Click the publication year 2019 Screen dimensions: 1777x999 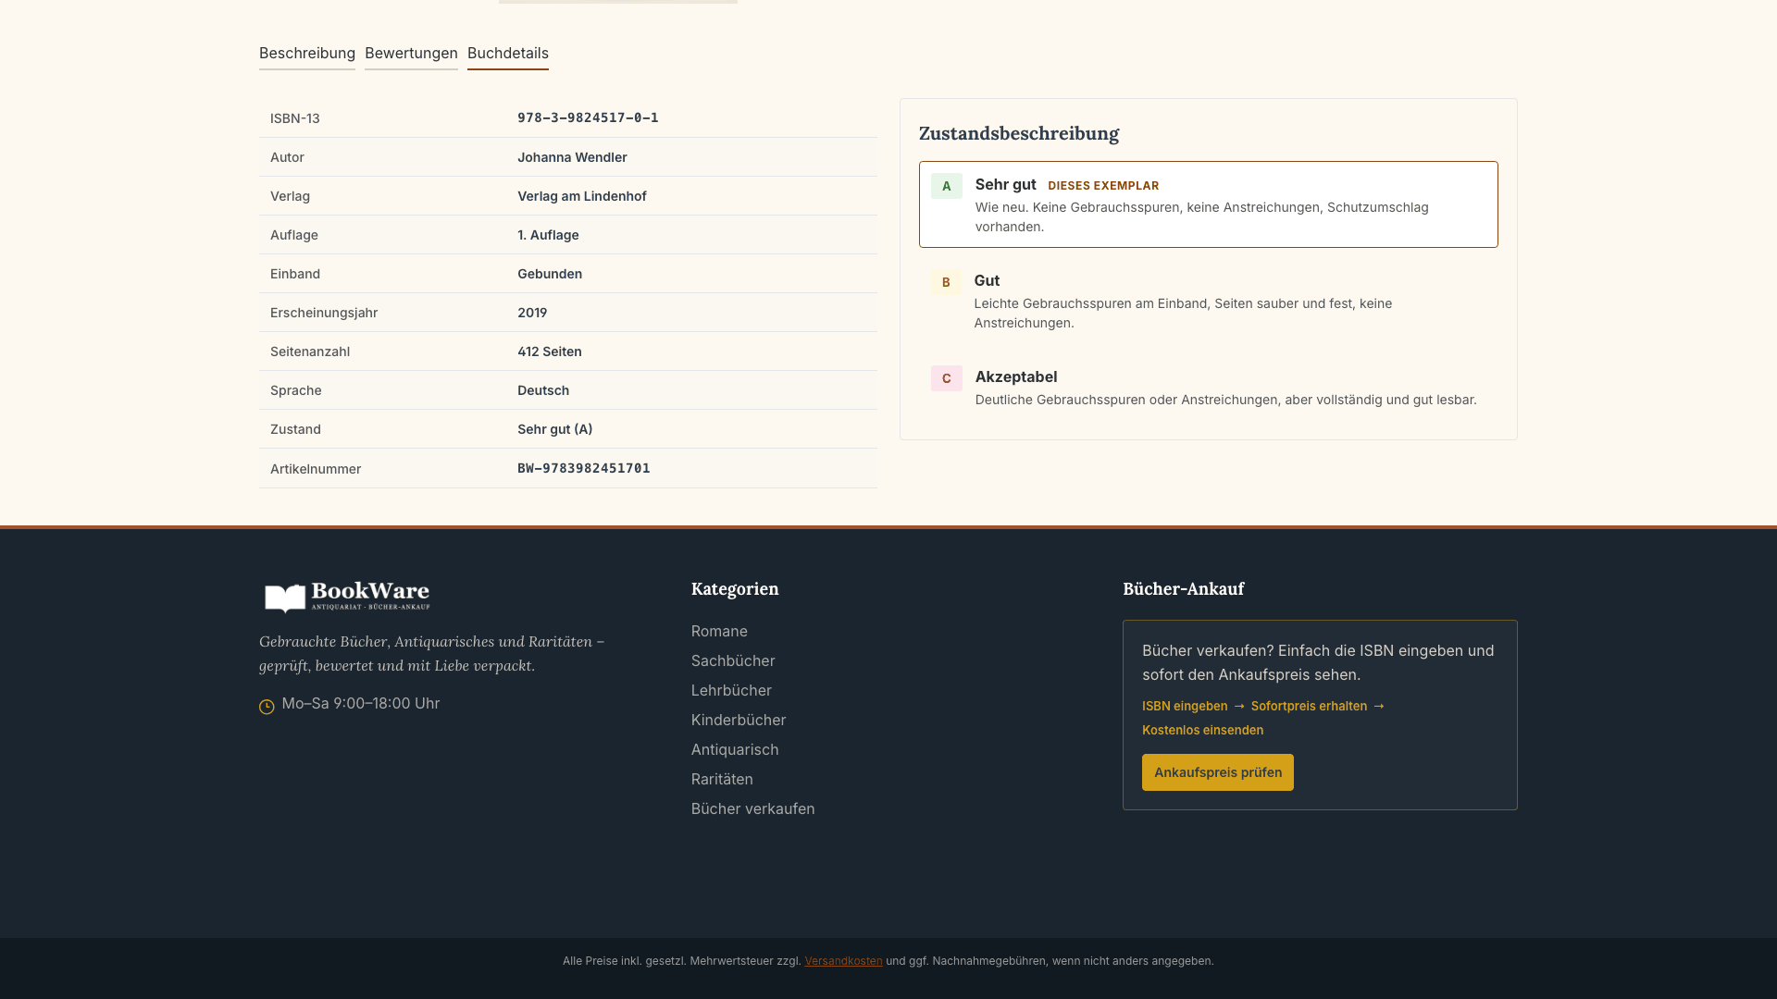532,313
